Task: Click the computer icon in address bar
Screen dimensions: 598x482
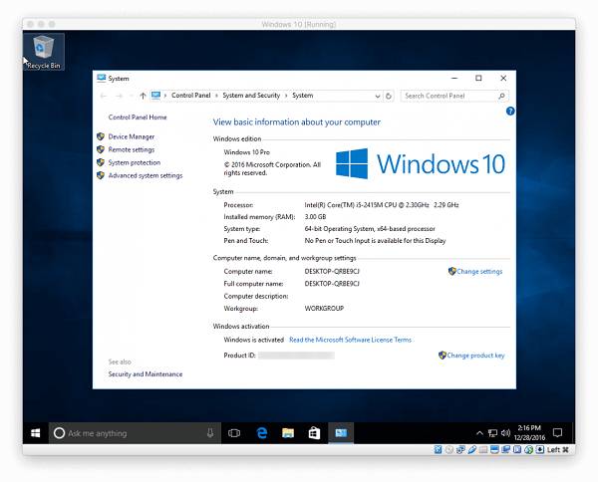Action: click(x=155, y=96)
